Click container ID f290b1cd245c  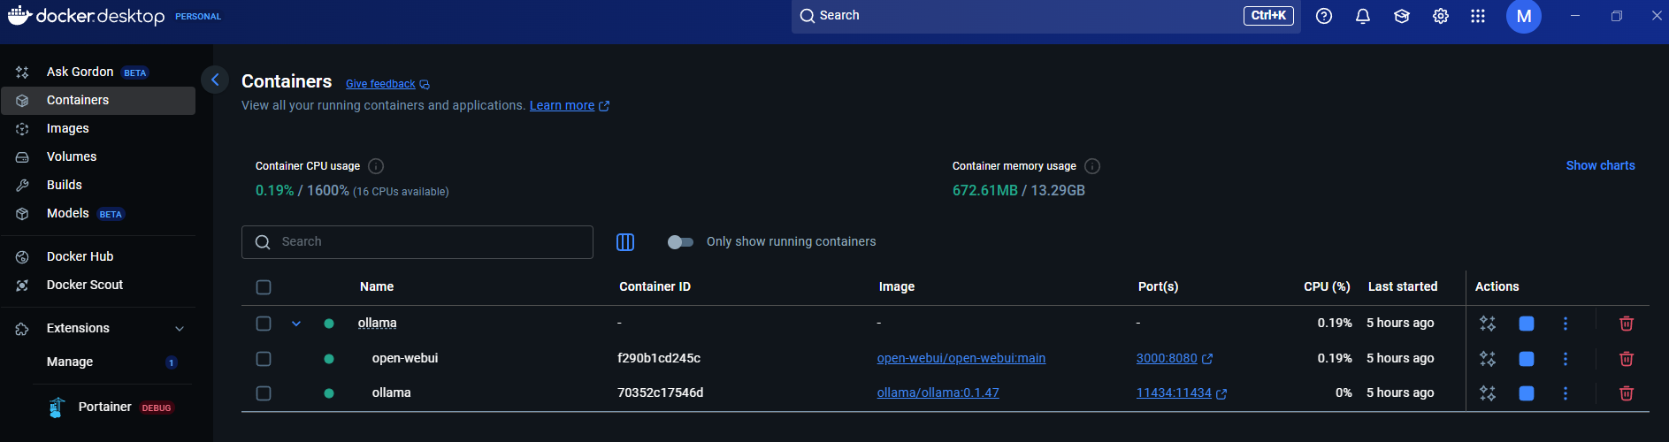pos(659,358)
